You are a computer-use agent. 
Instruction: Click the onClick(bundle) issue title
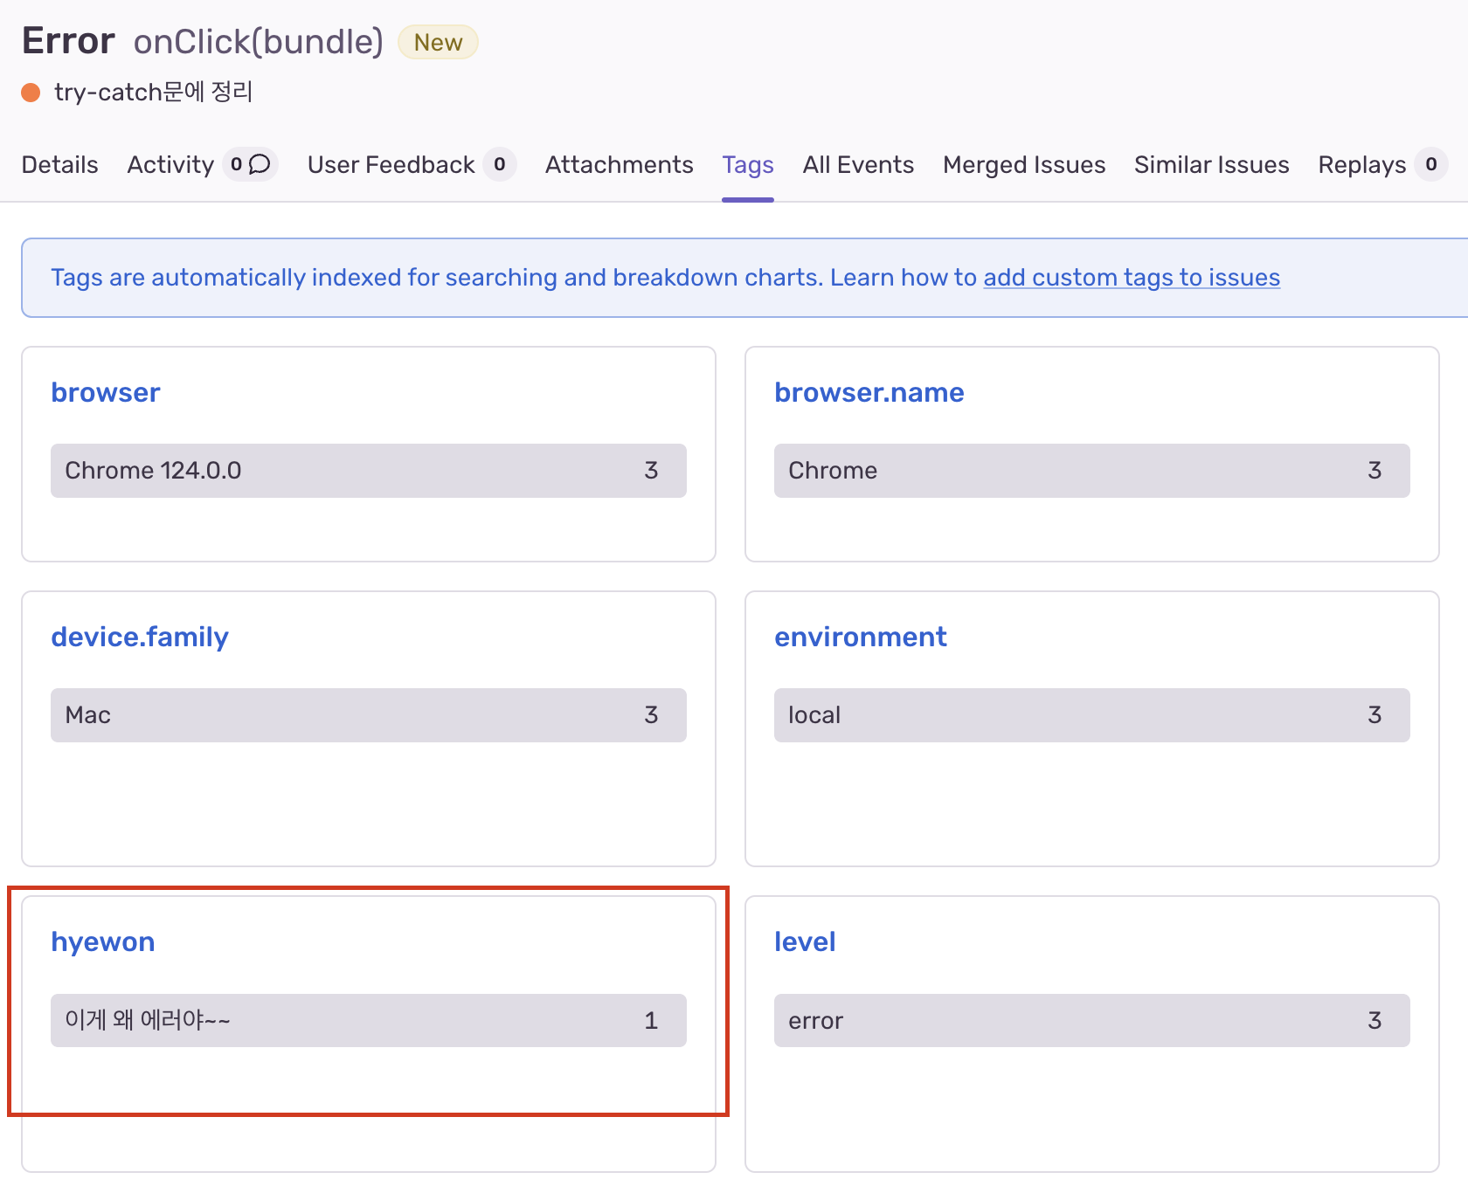pos(259,42)
